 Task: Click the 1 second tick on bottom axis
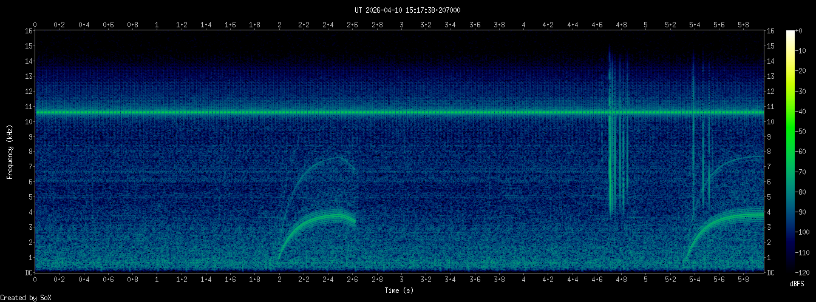(x=157, y=279)
